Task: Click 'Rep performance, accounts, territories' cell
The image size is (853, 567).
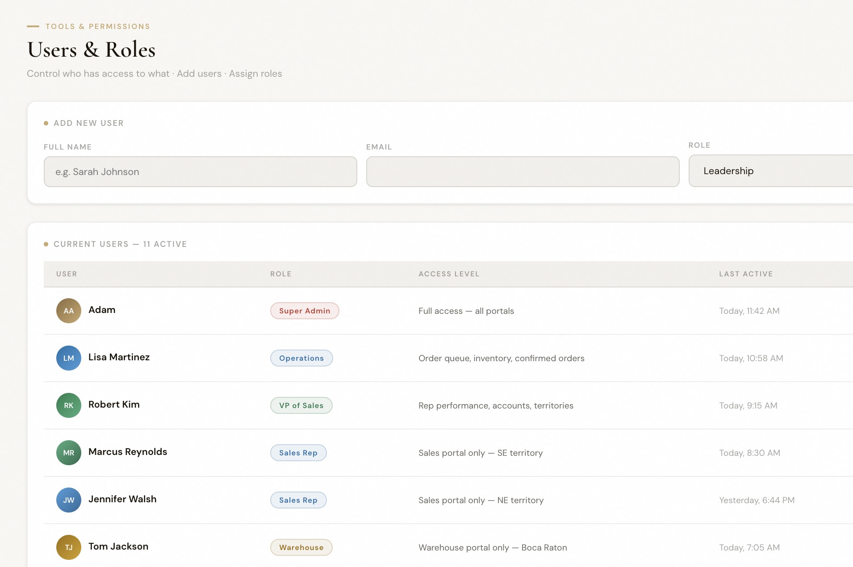Action: pyautogui.click(x=496, y=405)
